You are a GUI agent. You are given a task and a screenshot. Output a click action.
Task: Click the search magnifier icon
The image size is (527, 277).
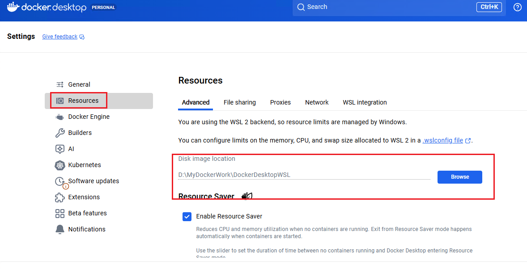click(301, 7)
